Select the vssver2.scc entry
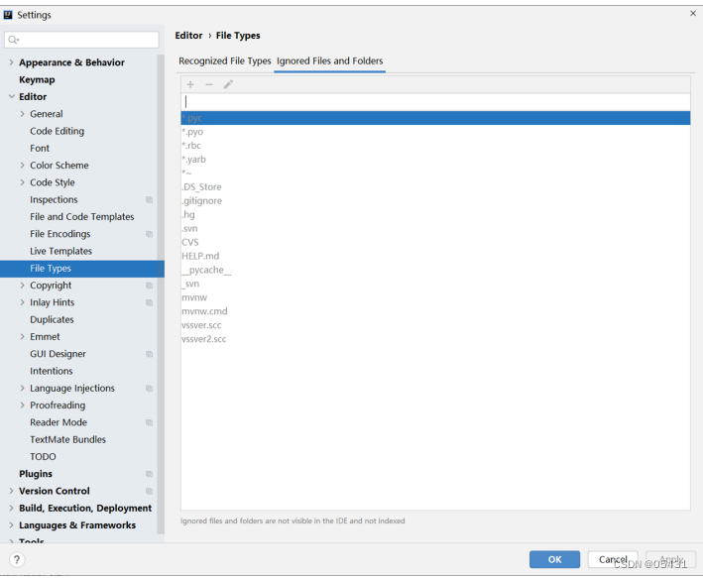The image size is (703, 578). coord(435,339)
